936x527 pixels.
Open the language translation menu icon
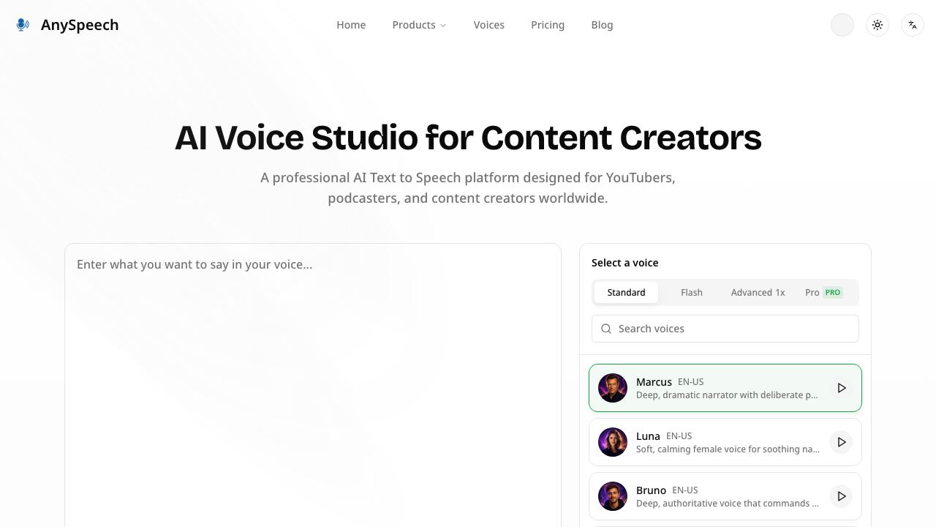913,25
